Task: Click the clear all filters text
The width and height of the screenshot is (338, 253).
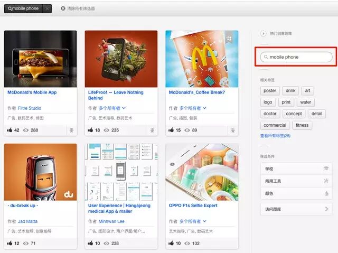Action: (81, 8)
